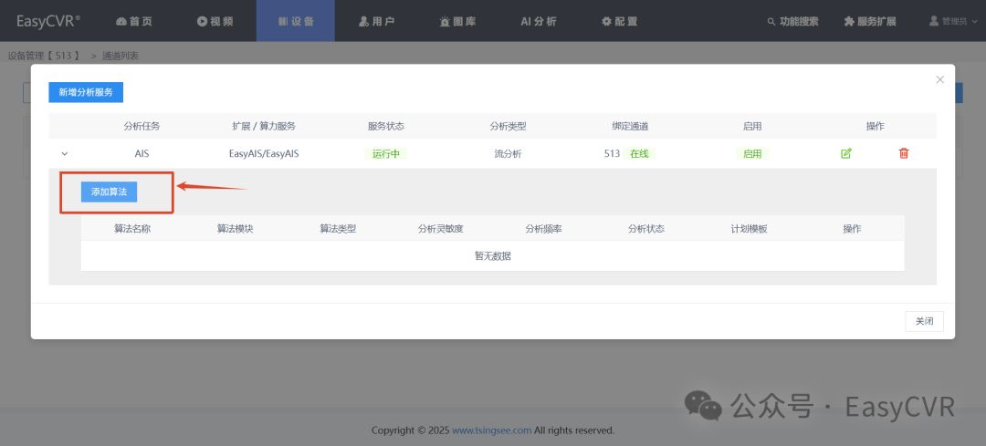Click the 启用 tag in AIS row
This screenshot has height=446, width=986.
point(752,154)
